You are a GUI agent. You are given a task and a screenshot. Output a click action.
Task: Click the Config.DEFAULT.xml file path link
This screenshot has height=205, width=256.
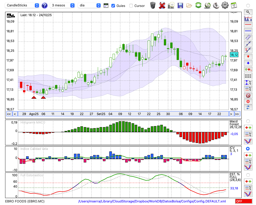(152, 201)
